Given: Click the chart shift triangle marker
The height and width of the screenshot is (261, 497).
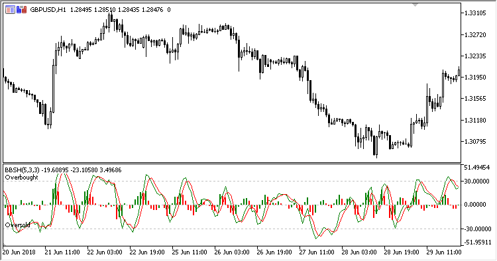Looking at the screenshot, I should [415, 5].
